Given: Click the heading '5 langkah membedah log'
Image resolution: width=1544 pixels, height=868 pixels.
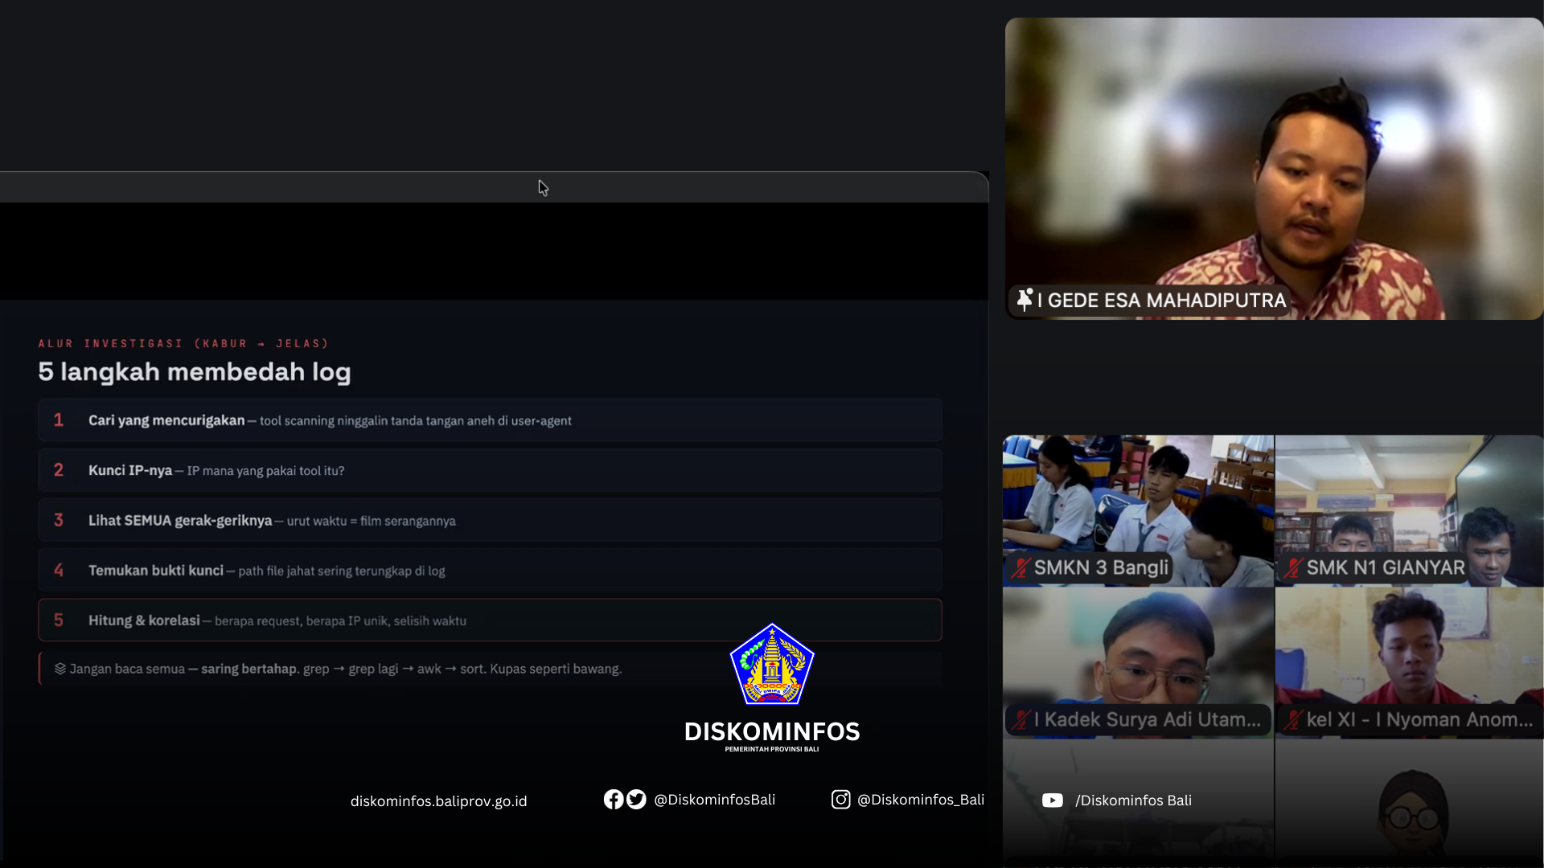Looking at the screenshot, I should 195,372.
